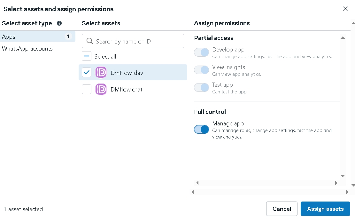Toggle the Select all checkbox

click(87, 56)
